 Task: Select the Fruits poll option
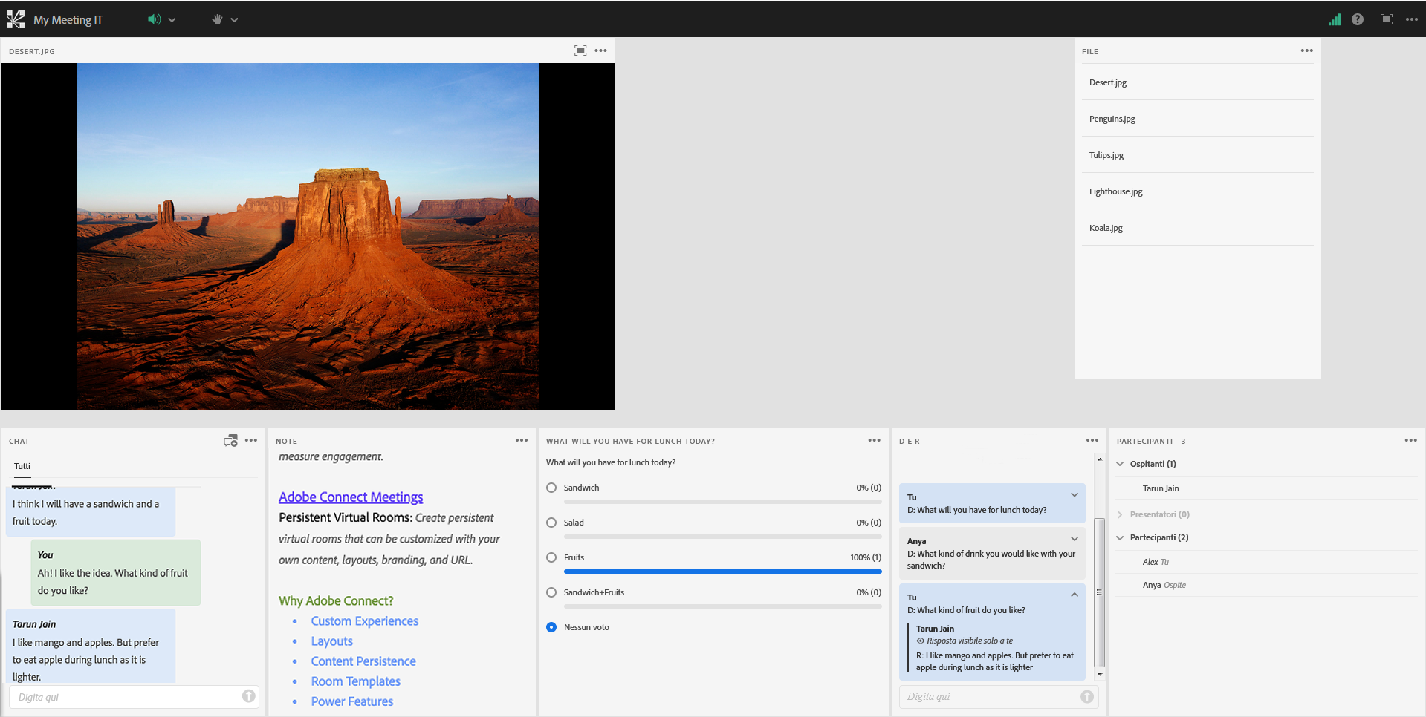pos(551,557)
